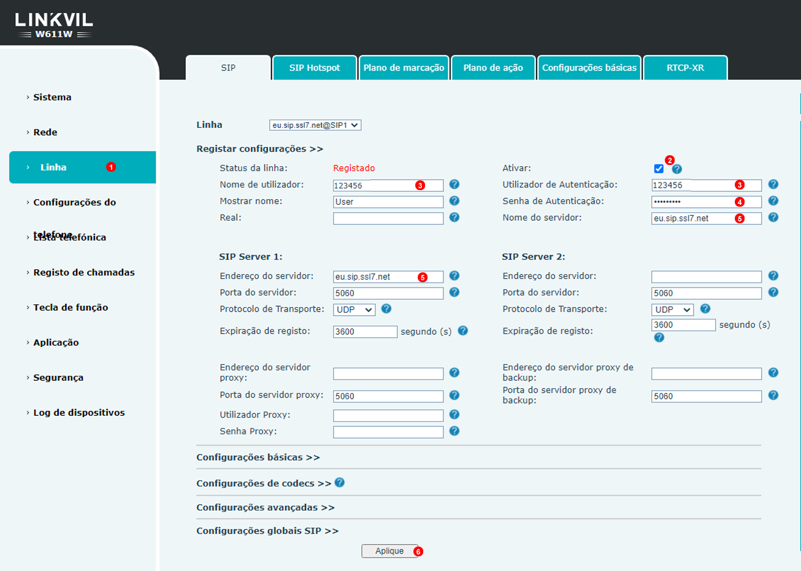Click help icon beside Nome de utilizador
The width and height of the screenshot is (801, 571).
(454, 185)
